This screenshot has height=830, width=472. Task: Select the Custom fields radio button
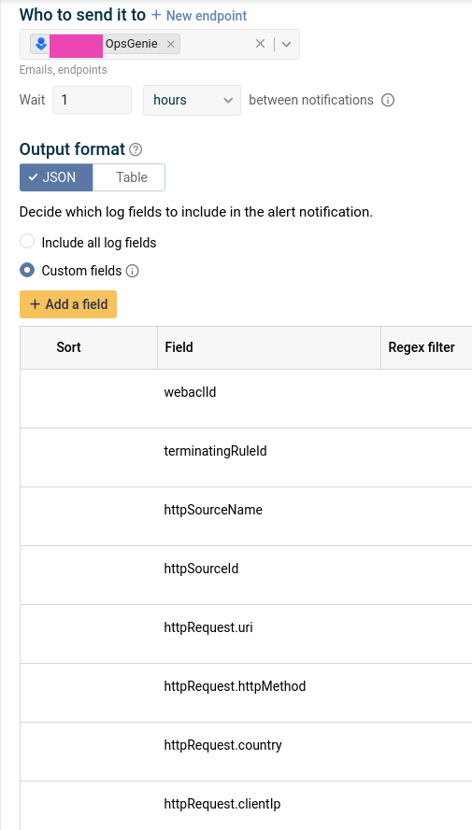pos(27,271)
